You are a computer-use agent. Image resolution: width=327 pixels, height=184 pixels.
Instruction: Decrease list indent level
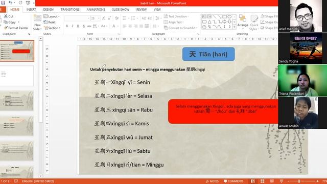point(144,18)
